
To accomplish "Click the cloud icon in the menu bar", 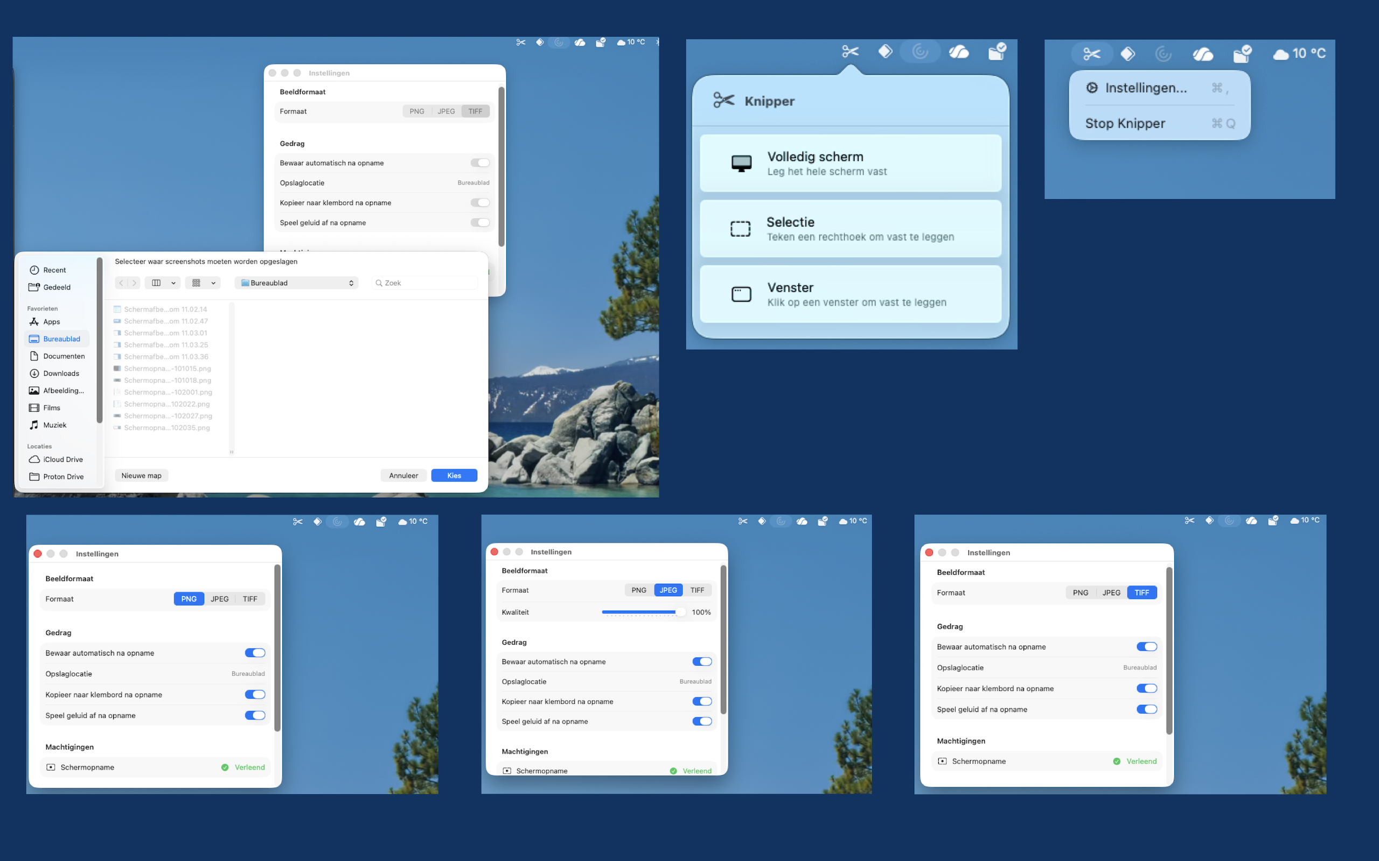I will pyautogui.click(x=959, y=51).
